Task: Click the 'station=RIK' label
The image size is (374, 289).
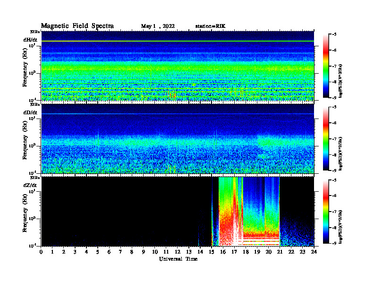Action: pos(210,26)
